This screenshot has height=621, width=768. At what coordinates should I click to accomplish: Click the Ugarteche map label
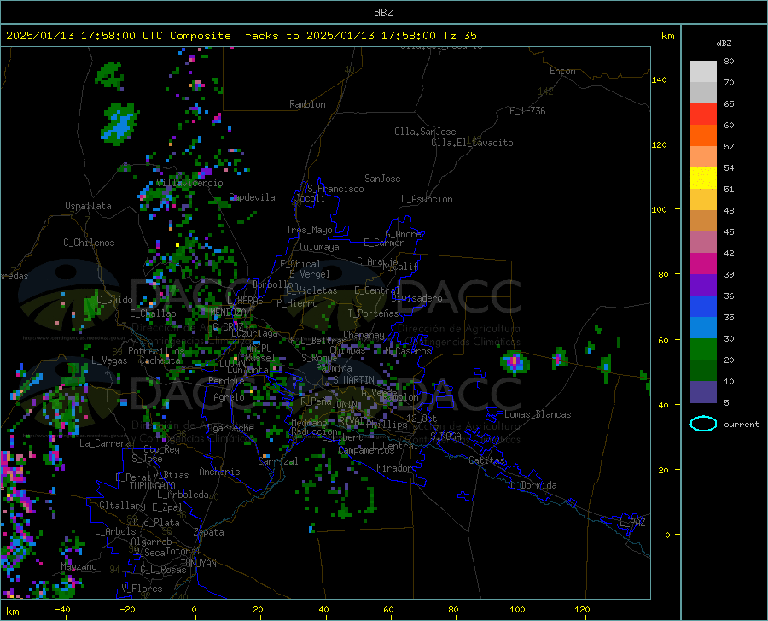[230, 428]
